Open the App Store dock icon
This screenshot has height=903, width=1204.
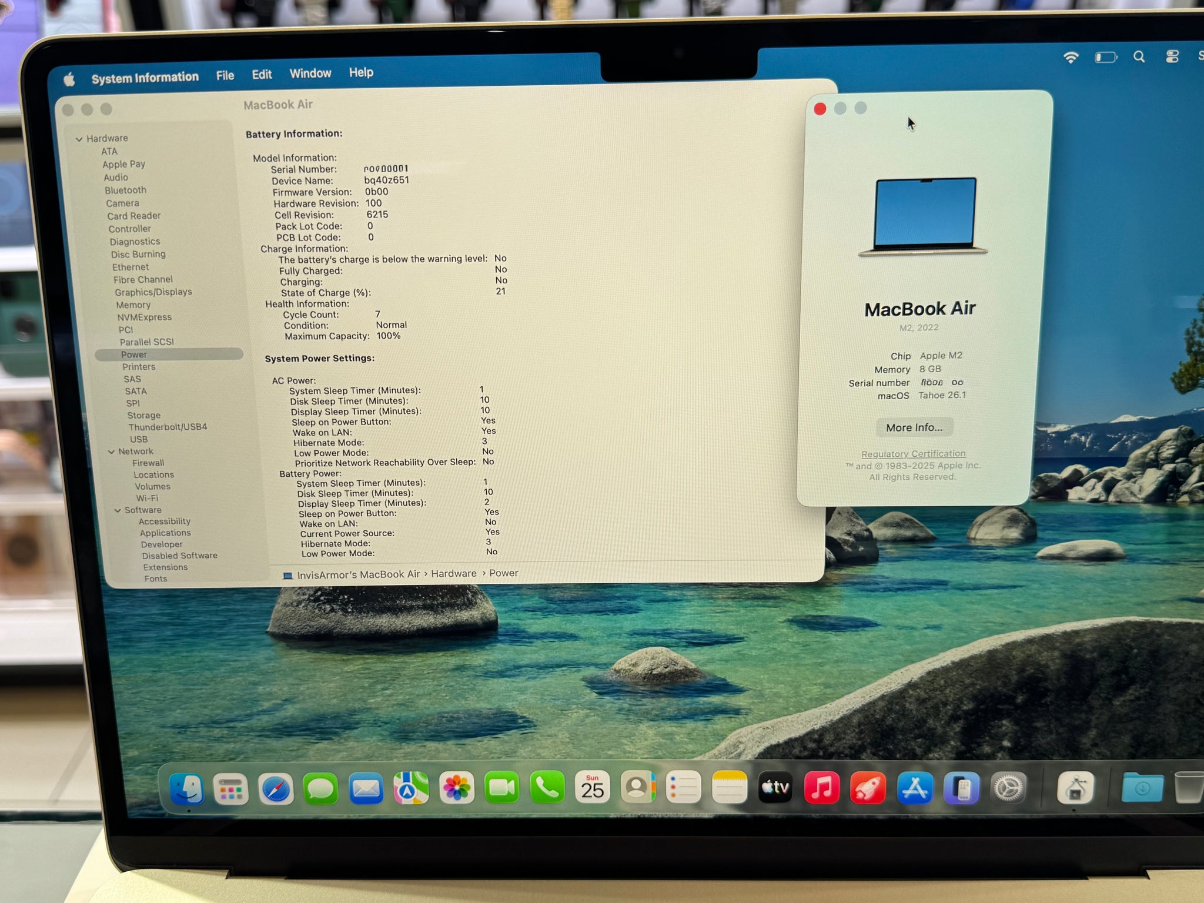click(x=914, y=787)
